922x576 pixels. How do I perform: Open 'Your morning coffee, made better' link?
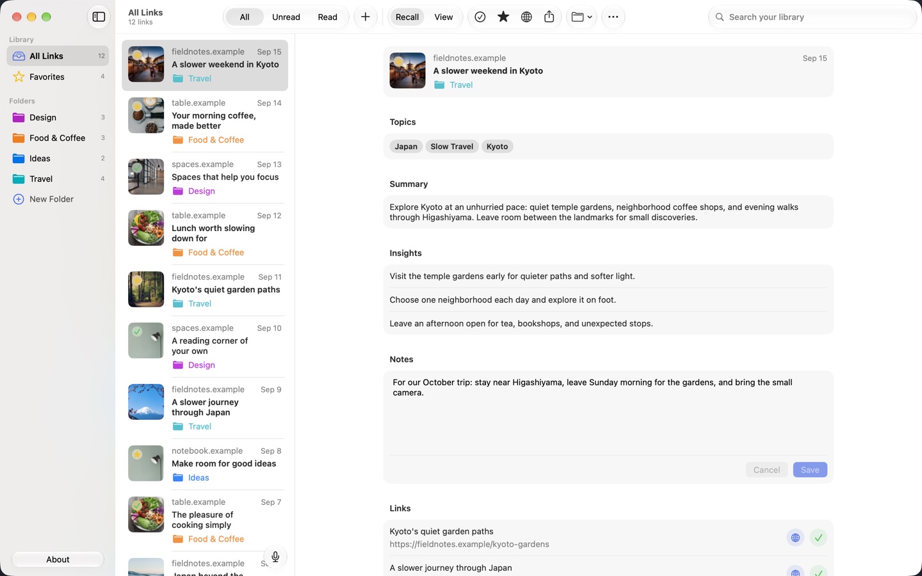(x=205, y=122)
